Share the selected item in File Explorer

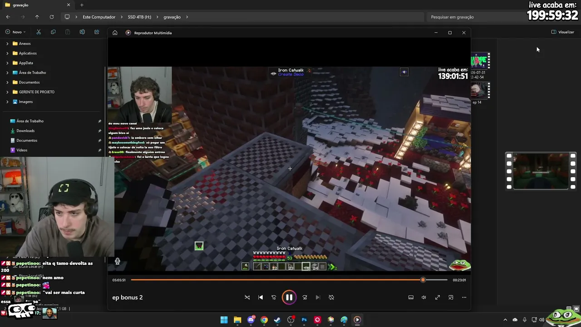97,32
